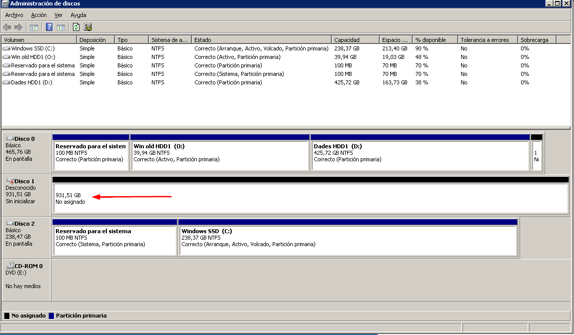The width and height of the screenshot is (574, 335).
Task: Click the 48 % available cell
Action: [422, 57]
